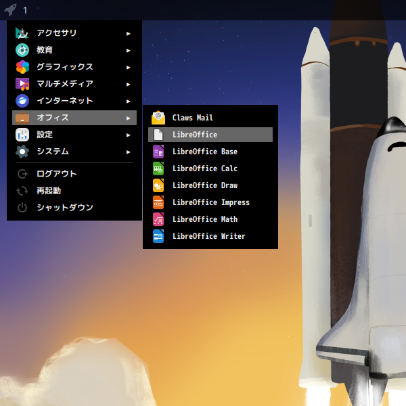Click the オフィス submenu arrow
Viewport: 406px width, 406px height.
pos(128,118)
